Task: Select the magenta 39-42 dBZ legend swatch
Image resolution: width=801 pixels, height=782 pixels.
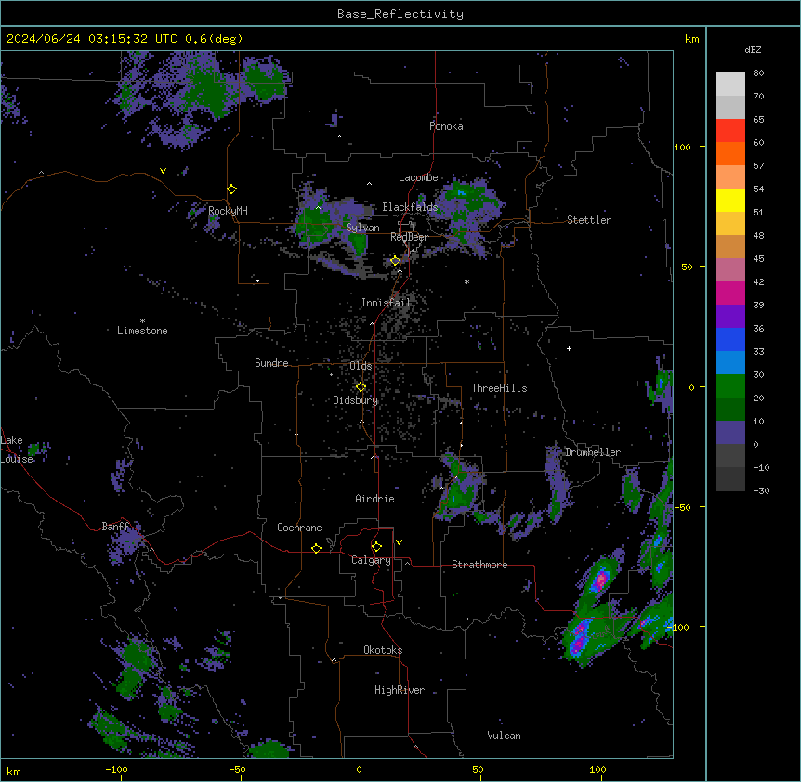Action: pyautogui.click(x=730, y=293)
